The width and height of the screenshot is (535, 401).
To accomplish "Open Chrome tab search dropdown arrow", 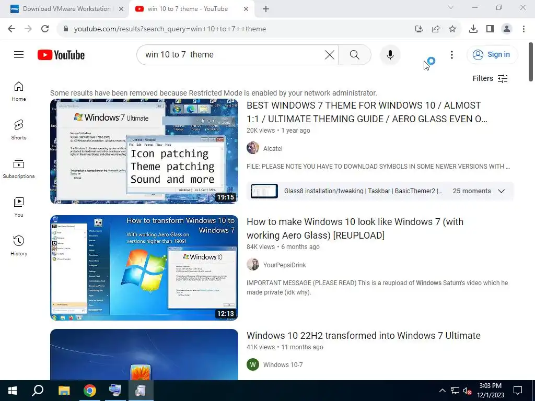I will (451, 7).
